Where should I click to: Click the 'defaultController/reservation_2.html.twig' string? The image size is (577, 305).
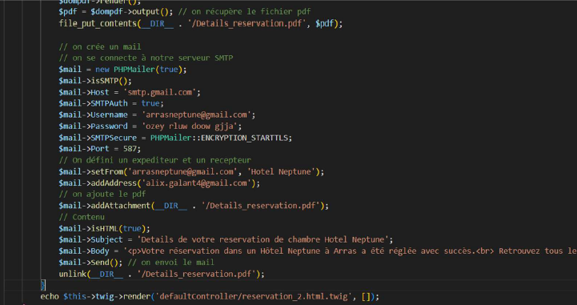click(x=254, y=296)
